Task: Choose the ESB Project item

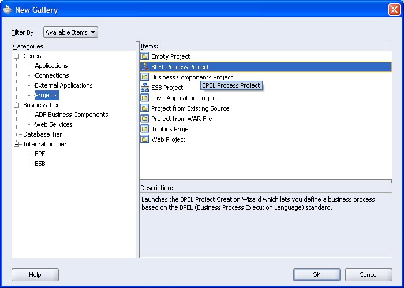Action: (x=167, y=88)
